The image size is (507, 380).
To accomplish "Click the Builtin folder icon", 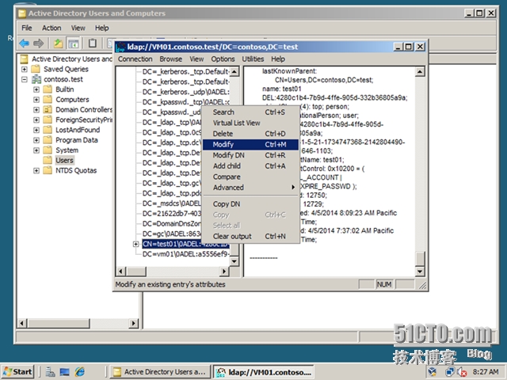I will click(48, 89).
